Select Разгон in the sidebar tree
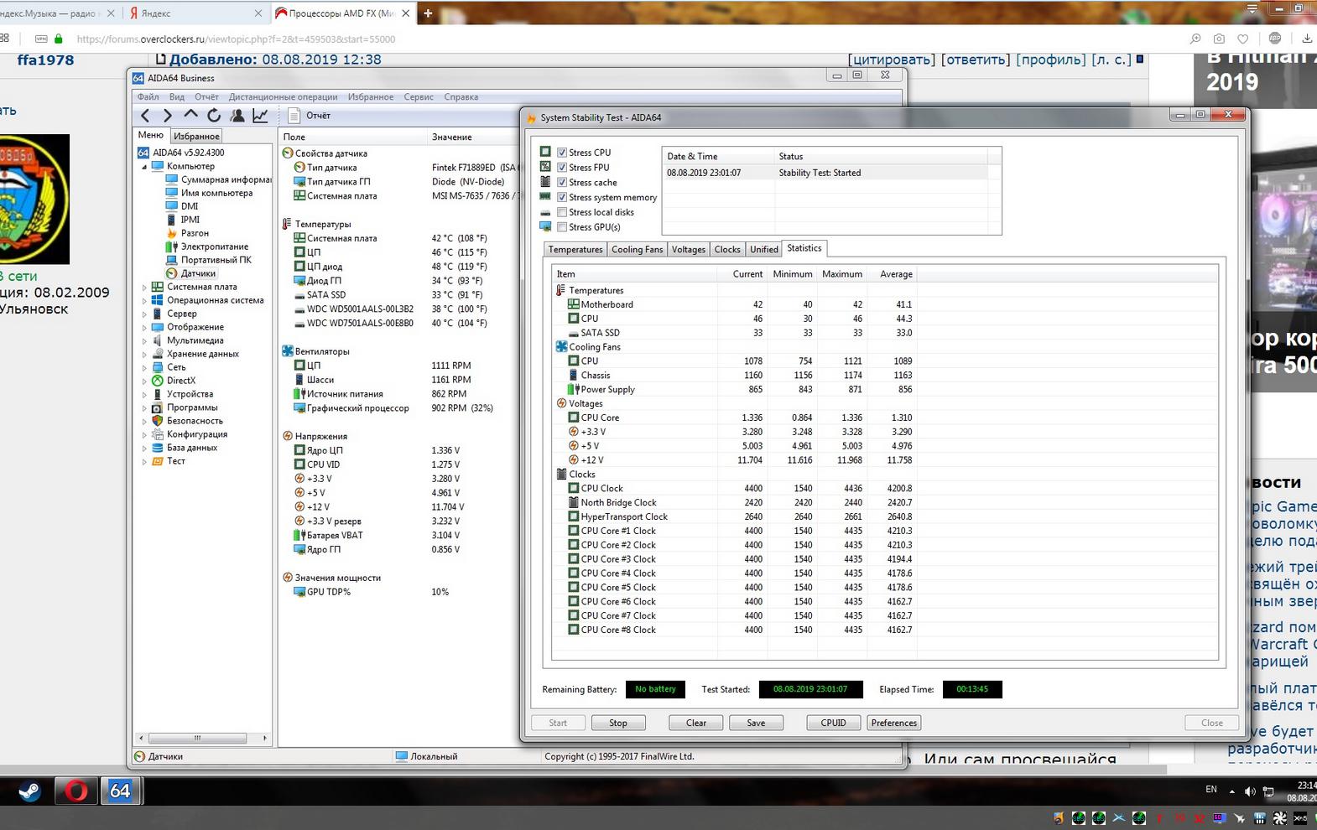Viewport: 1317px width, 830px height. click(195, 233)
